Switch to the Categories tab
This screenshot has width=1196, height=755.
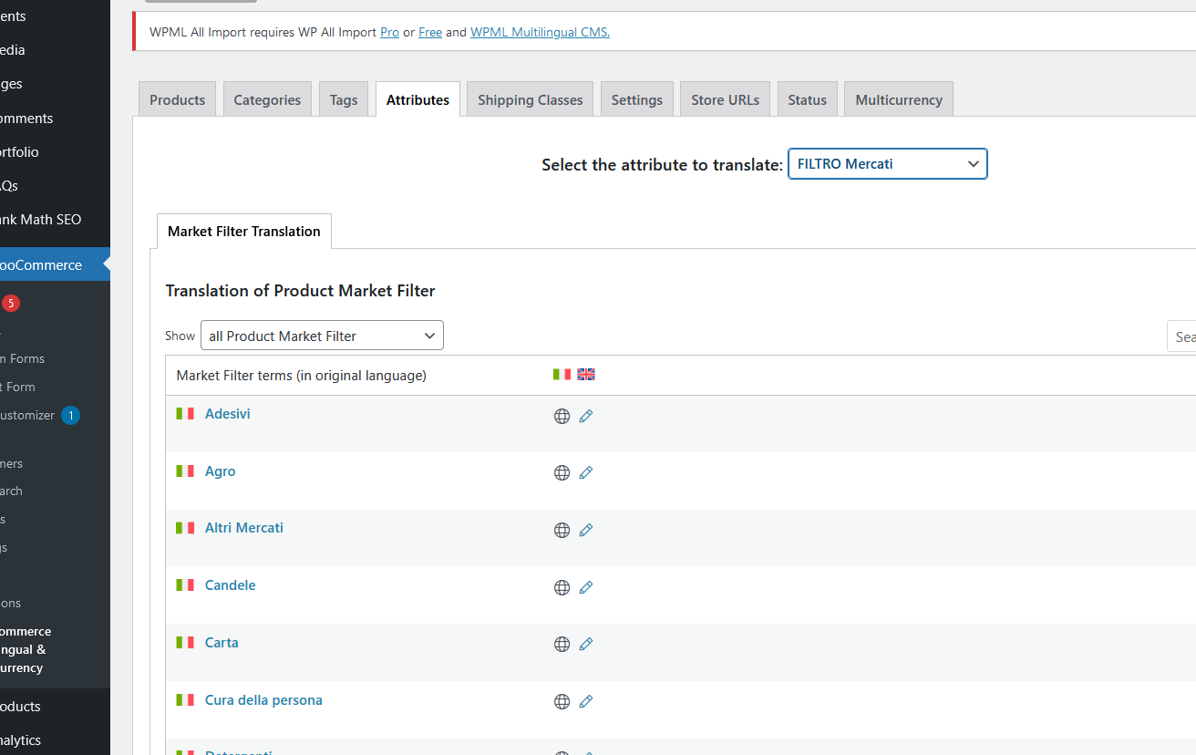point(267,99)
